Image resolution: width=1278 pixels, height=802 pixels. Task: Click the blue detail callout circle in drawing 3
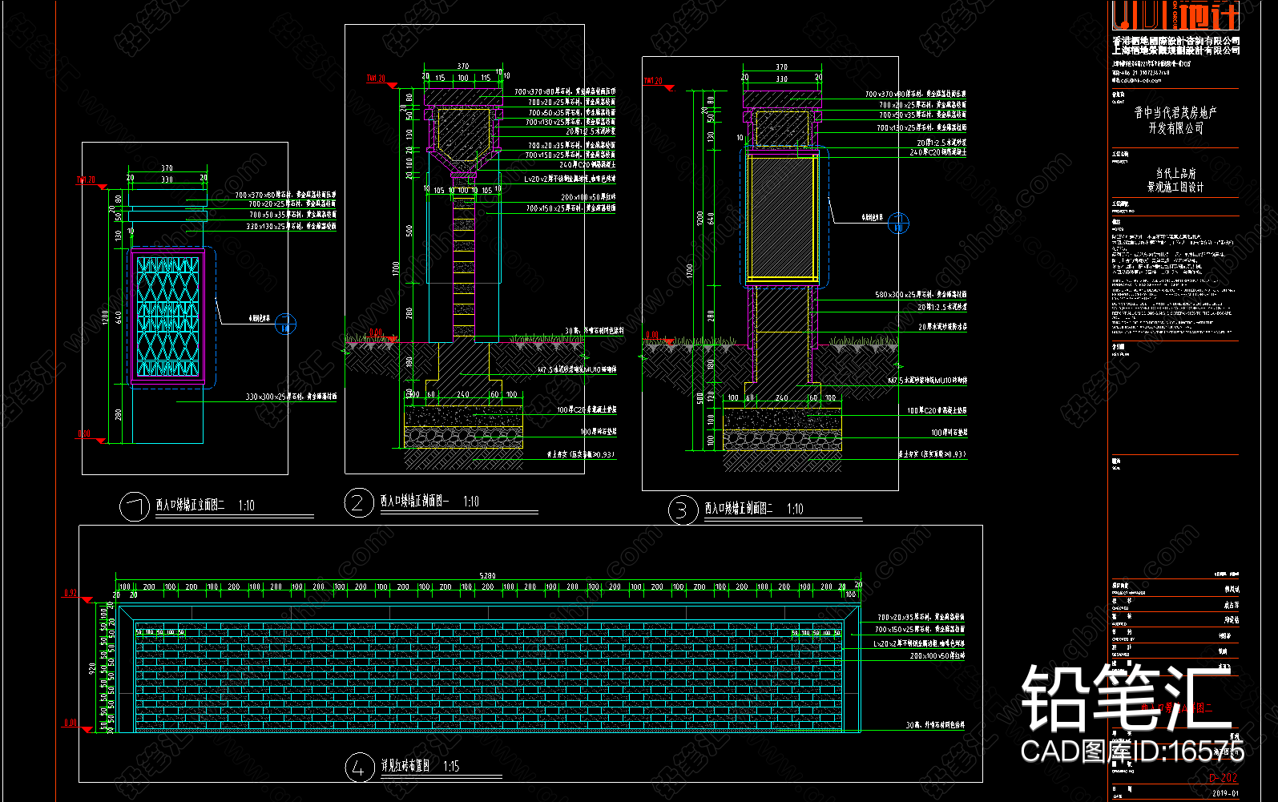click(x=898, y=224)
